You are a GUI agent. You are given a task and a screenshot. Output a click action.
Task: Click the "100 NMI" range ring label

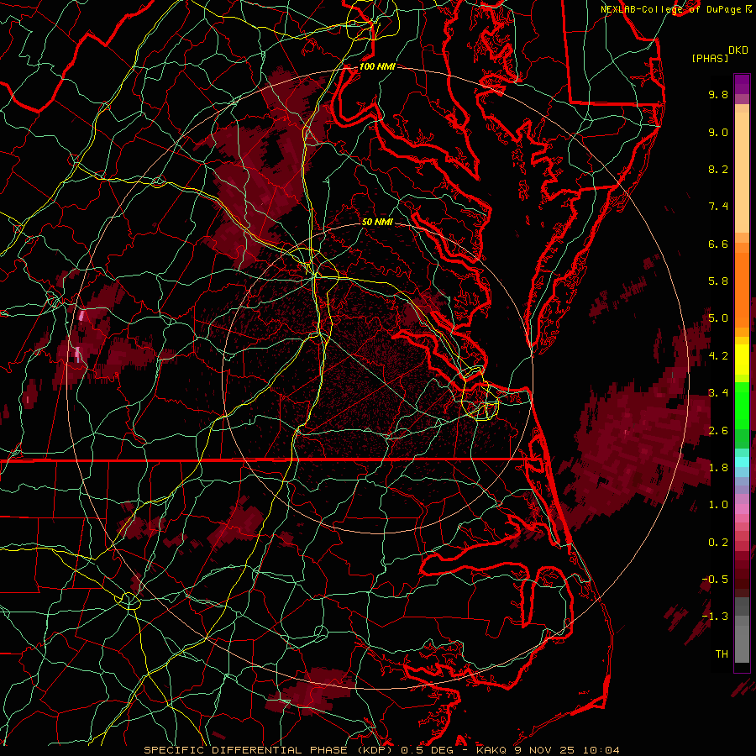(377, 66)
